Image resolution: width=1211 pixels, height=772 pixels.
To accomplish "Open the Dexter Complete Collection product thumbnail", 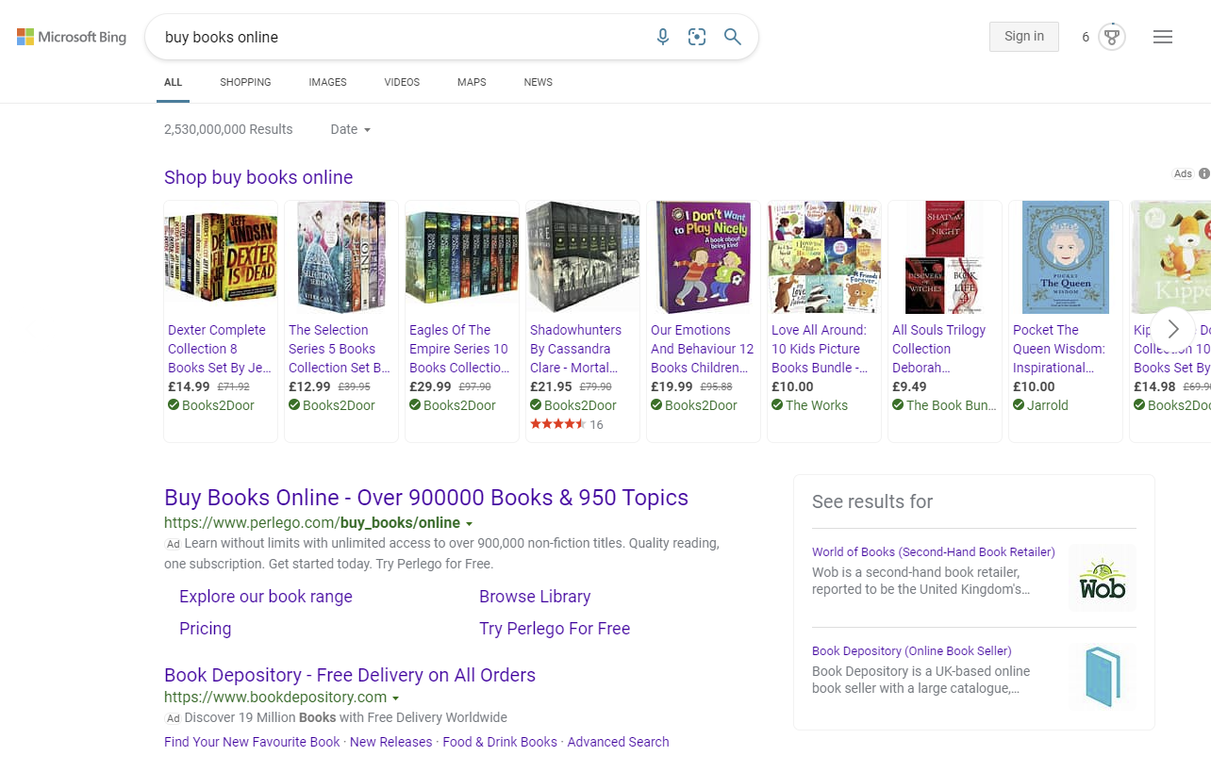I will click(220, 257).
